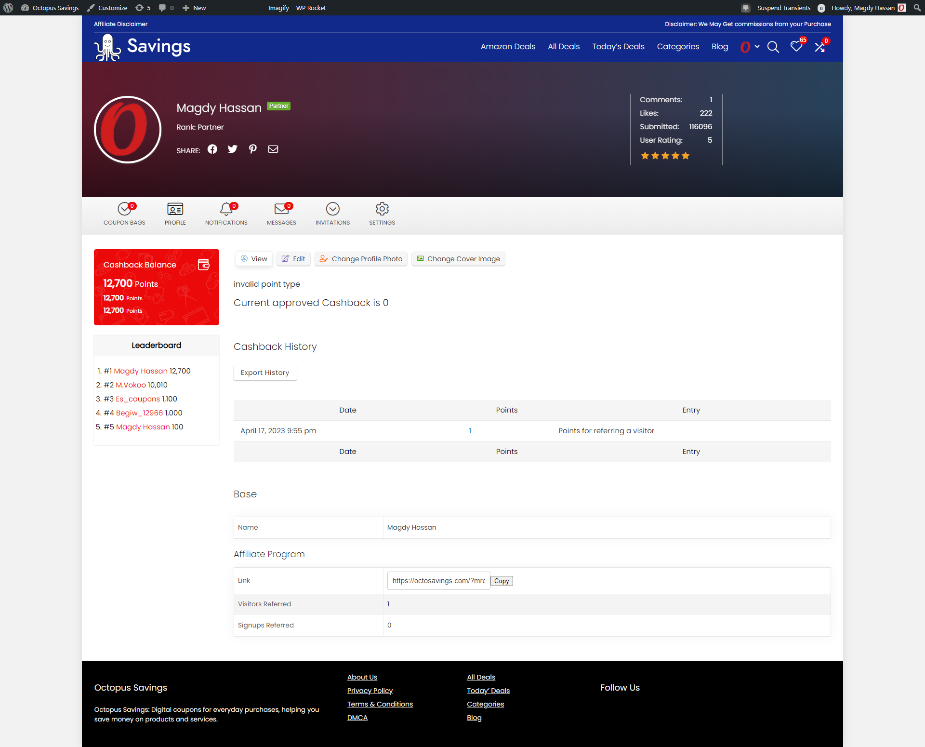Open DMCA footer link
Image resolution: width=925 pixels, height=747 pixels.
point(357,718)
